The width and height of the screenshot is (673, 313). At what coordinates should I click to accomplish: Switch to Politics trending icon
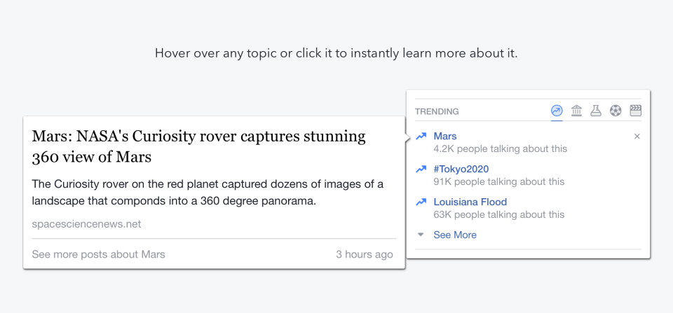point(576,111)
